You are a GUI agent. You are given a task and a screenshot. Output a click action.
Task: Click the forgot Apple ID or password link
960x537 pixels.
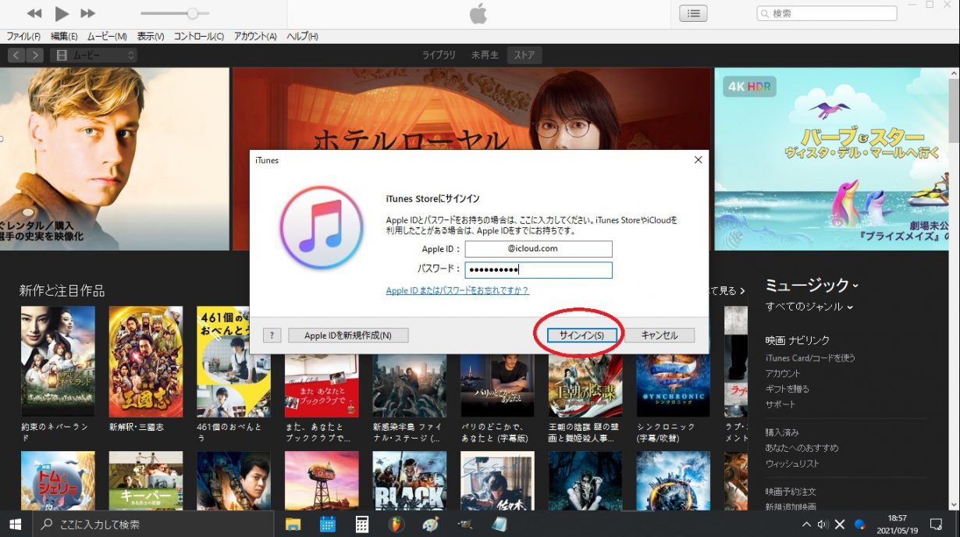pyautogui.click(x=457, y=290)
